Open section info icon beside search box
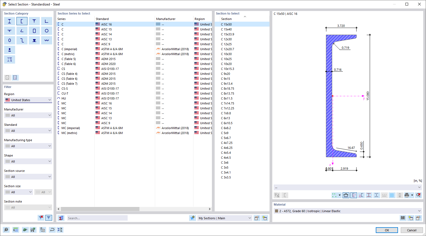Screen dimensions: 426x236 tap(61, 218)
